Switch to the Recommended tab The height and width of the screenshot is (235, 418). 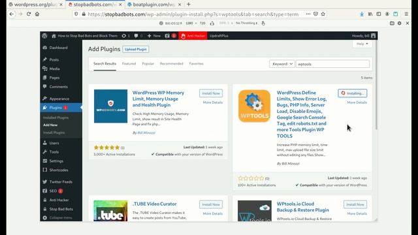click(x=171, y=64)
